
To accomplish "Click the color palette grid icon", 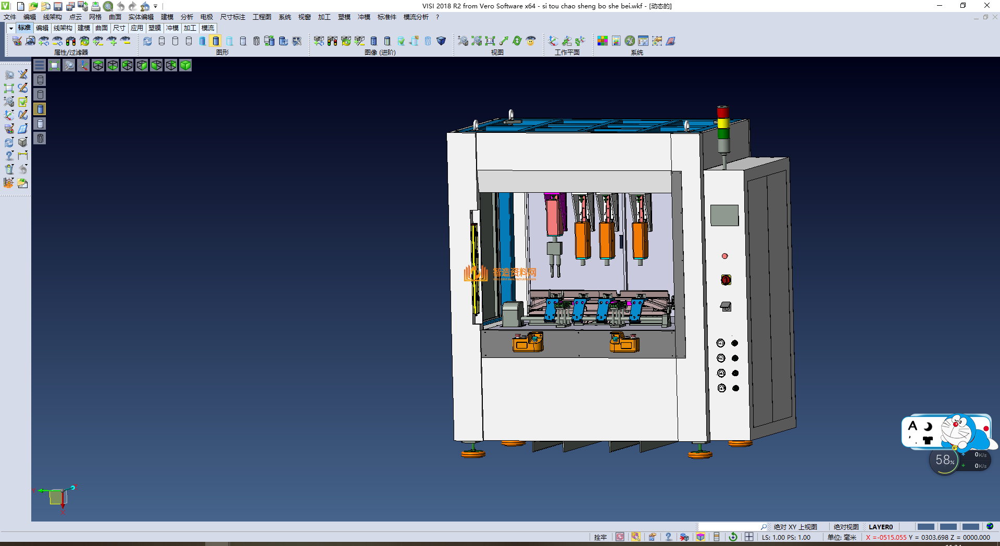I will (x=602, y=41).
